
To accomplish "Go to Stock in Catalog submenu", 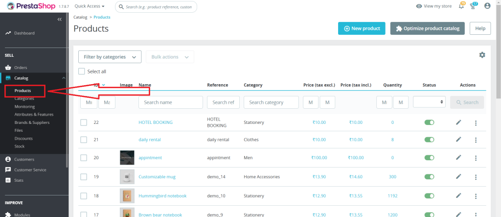I will coord(20,146).
